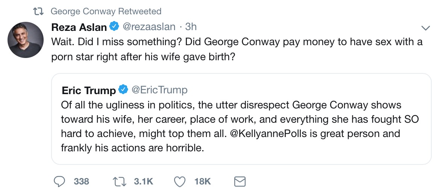Click the 338 replies count
440x195 pixels.
[82, 182]
